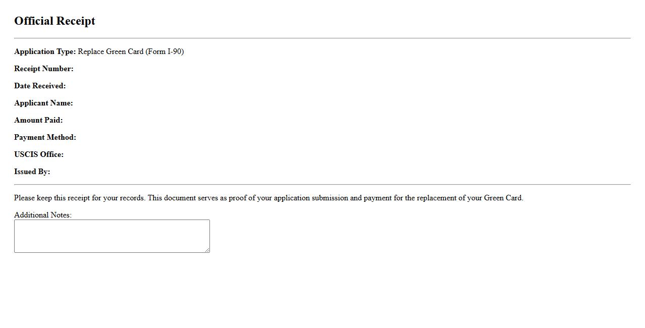Click the Issued By label
The image size is (645, 328).
click(32, 172)
